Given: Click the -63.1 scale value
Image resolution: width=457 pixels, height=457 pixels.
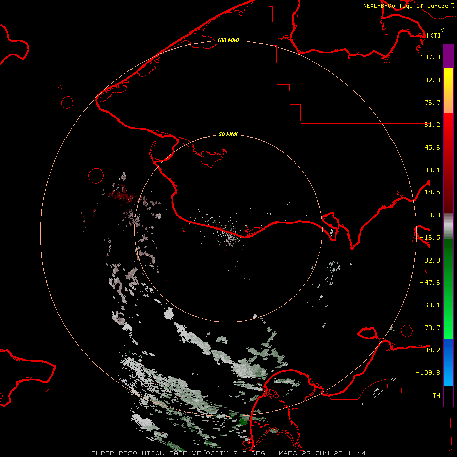Looking at the screenshot, I should tap(430, 305).
